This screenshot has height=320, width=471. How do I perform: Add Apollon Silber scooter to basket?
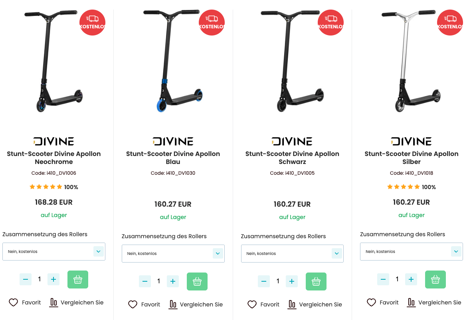click(435, 279)
